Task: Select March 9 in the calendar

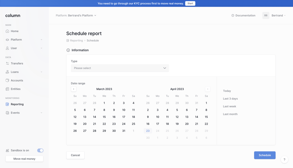Action: (x=114, y=110)
